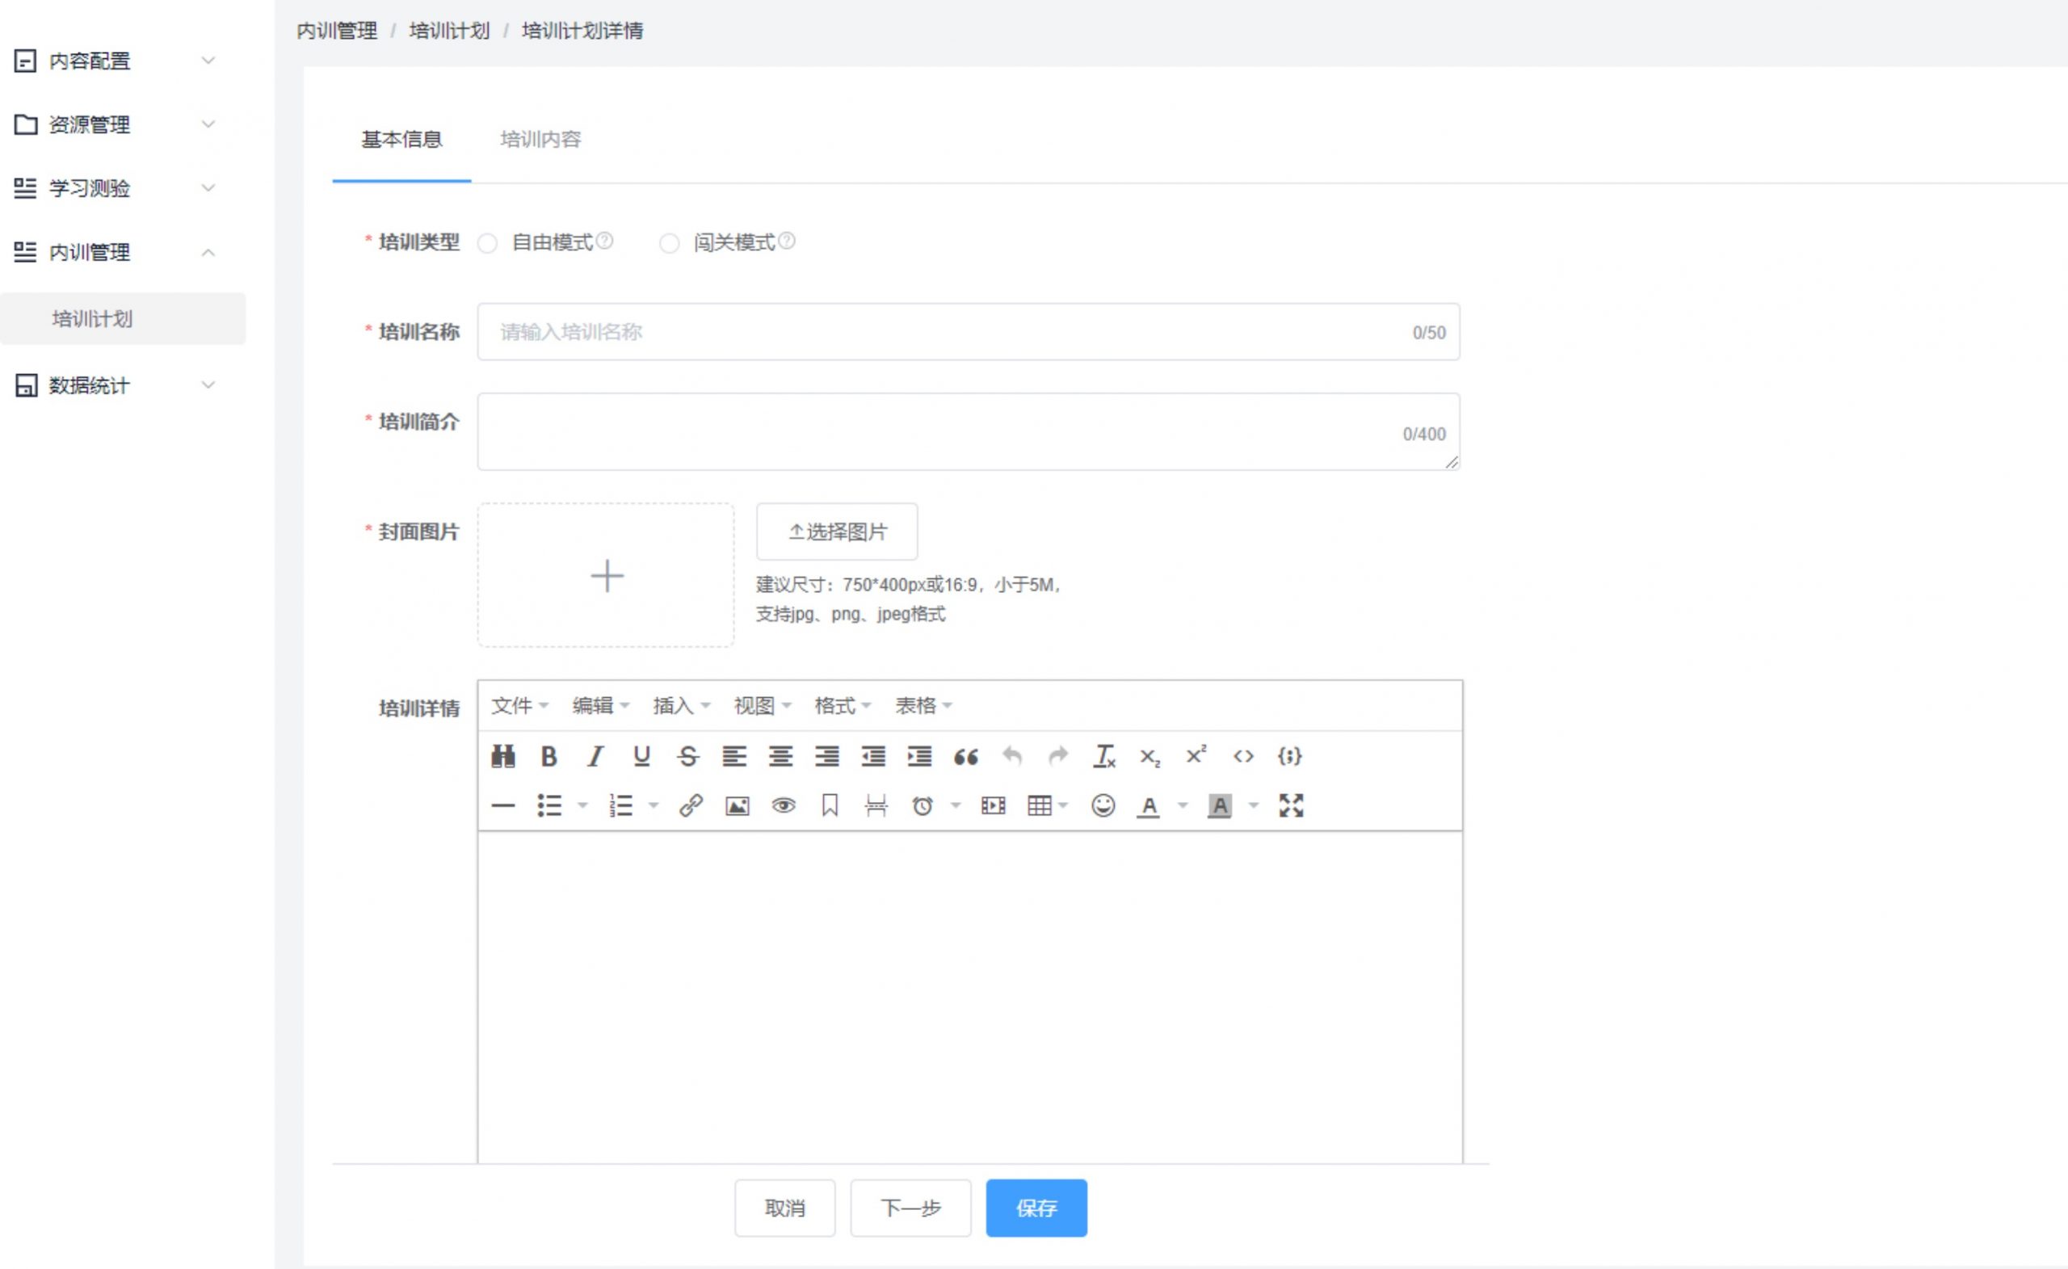Open the emoticon picker icon
This screenshot has width=2068, height=1269.
[x=1103, y=805]
